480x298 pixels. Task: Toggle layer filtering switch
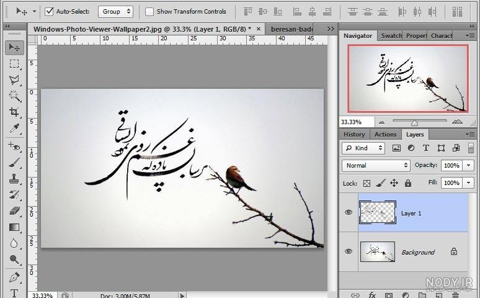[471, 148]
